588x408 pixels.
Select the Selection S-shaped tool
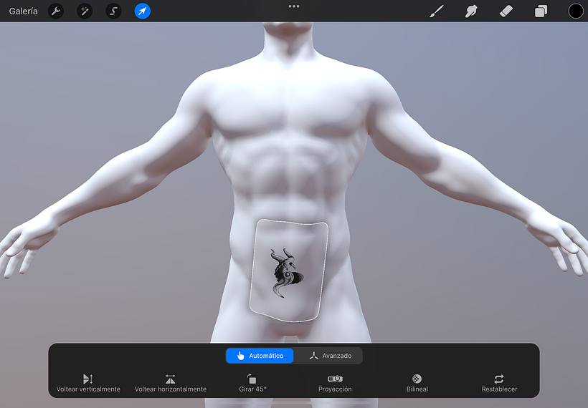click(113, 11)
